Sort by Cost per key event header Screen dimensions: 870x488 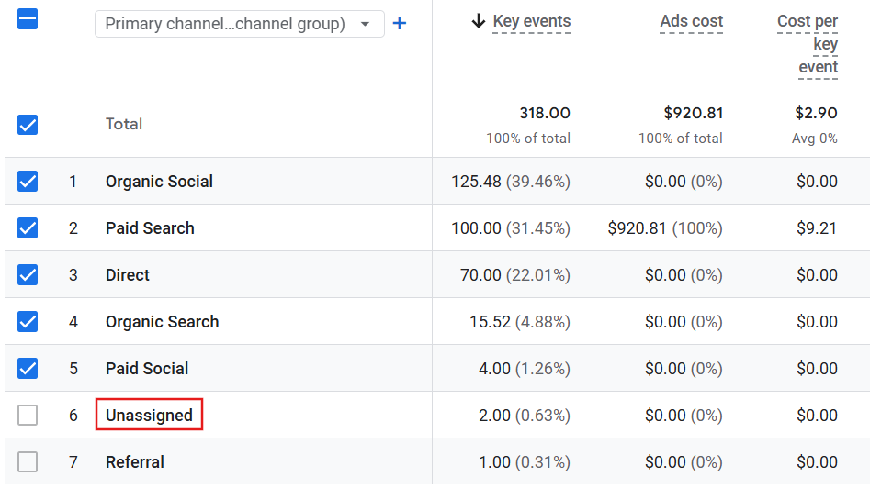tap(808, 44)
